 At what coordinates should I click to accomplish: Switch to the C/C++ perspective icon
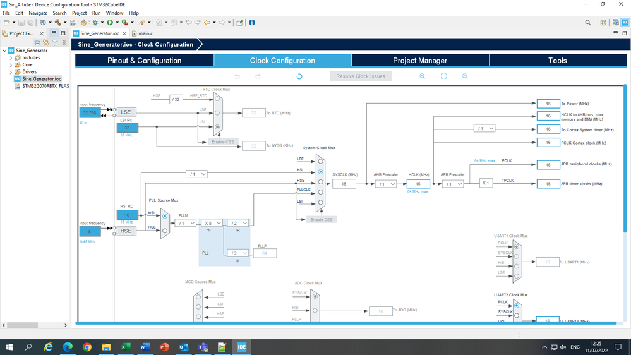tap(615, 23)
